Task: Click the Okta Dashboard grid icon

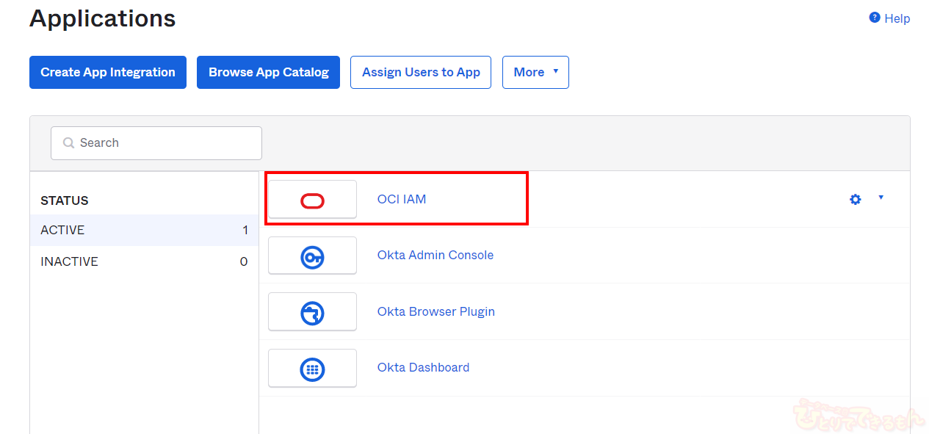Action: coord(312,369)
